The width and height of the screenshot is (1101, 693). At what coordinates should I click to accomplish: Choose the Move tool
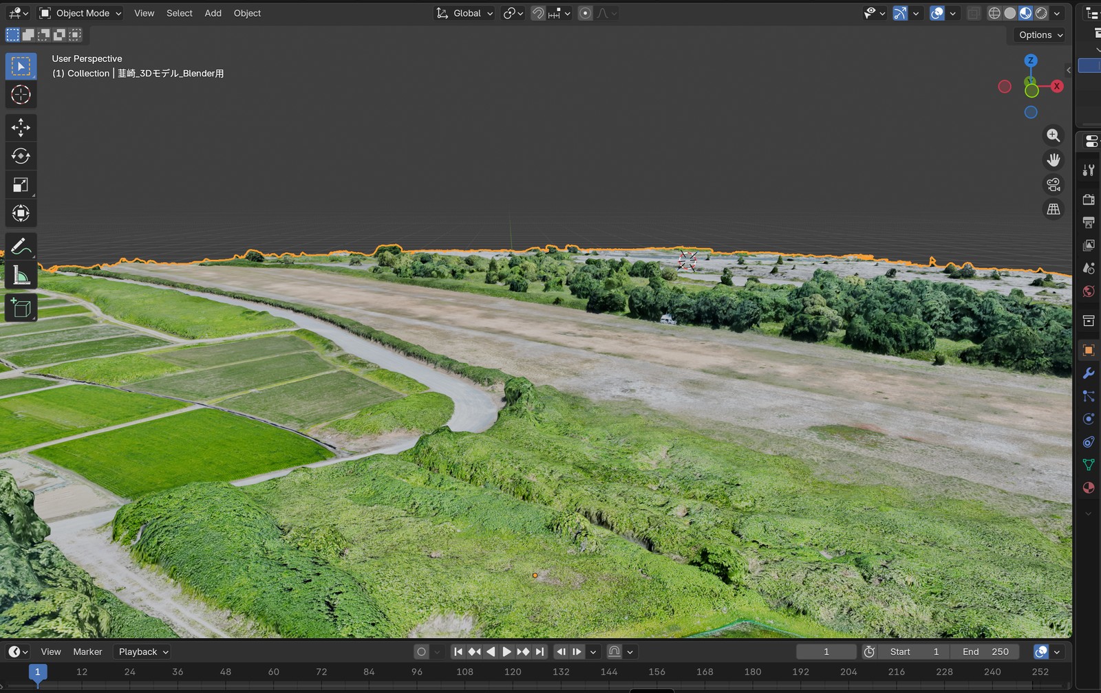[x=21, y=127]
